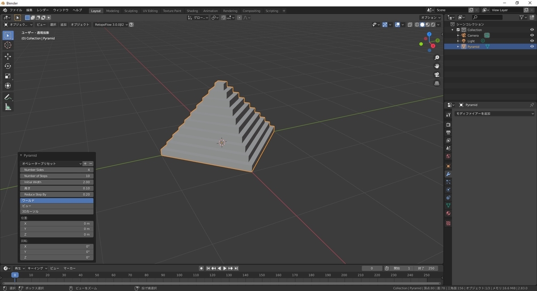Select the Scale tool in the toolbar

[x=8, y=76]
